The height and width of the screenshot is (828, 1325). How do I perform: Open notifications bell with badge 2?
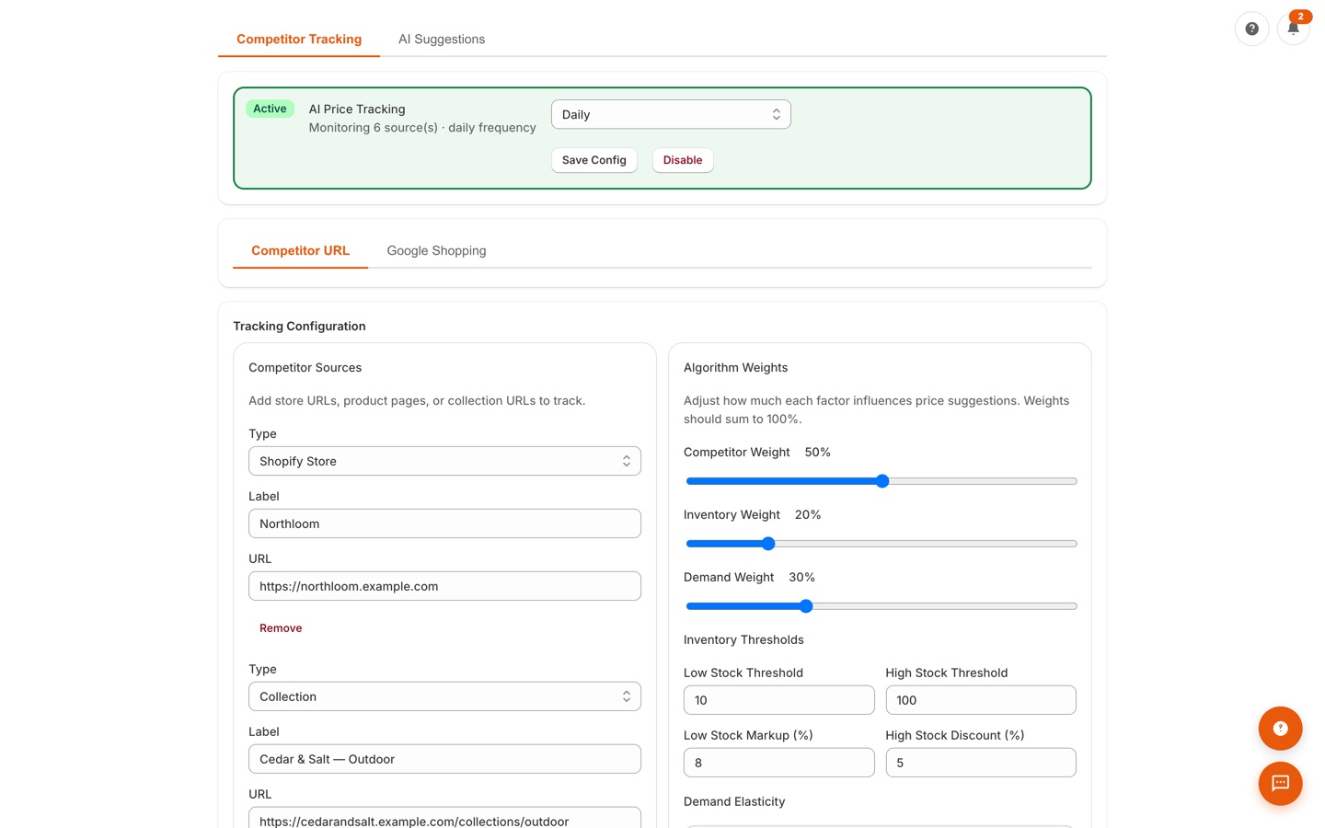pos(1293,29)
